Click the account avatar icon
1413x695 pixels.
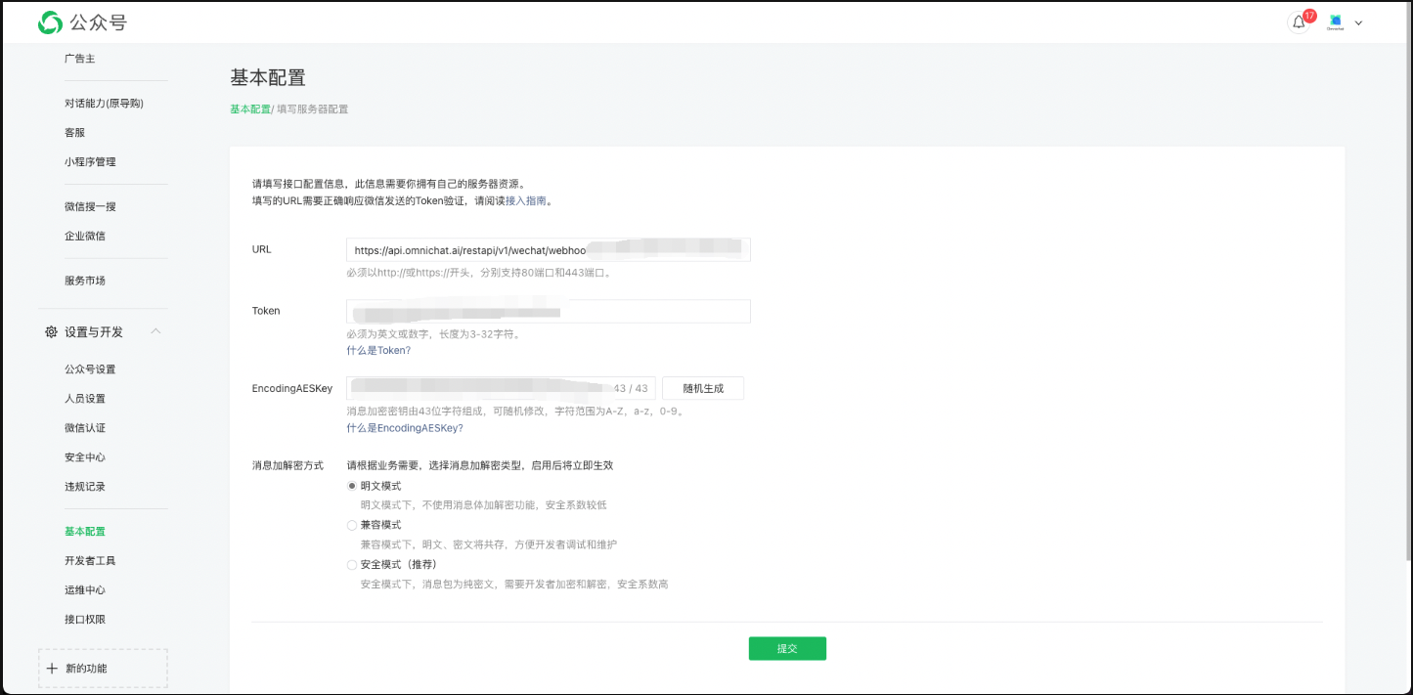click(1336, 22)
